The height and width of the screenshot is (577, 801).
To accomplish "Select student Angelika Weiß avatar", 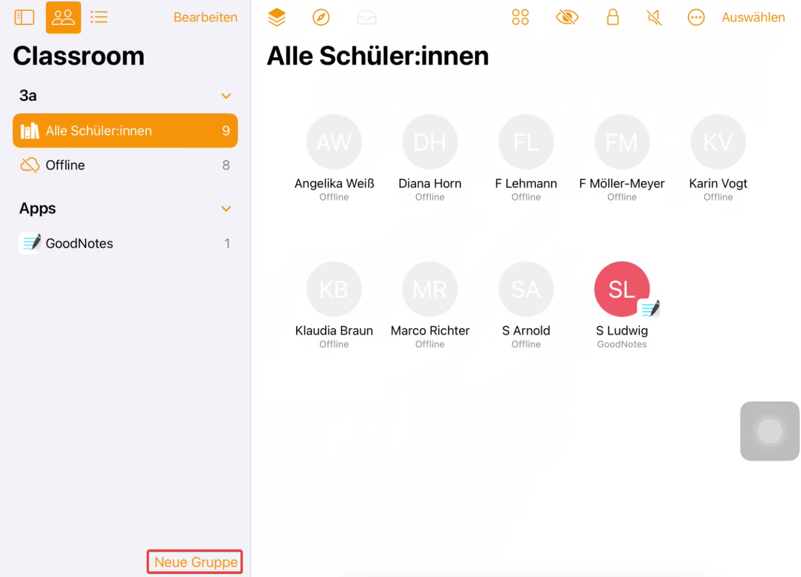I will coord(334,142).
